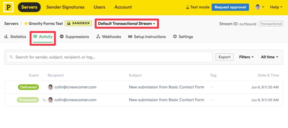The height and width of the screenshot is (128, 288).
Task: Click the Webhooks nodes icon
Action: tap(98, 37)
